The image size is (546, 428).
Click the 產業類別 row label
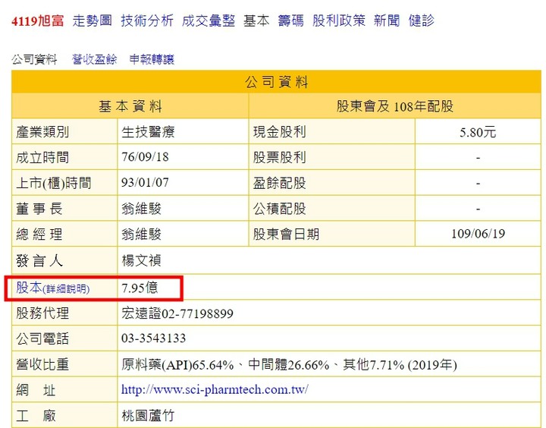[x=42, y=132]
